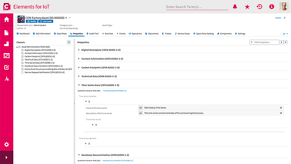Toggle Technical Data class checkbox

point(22,60)
